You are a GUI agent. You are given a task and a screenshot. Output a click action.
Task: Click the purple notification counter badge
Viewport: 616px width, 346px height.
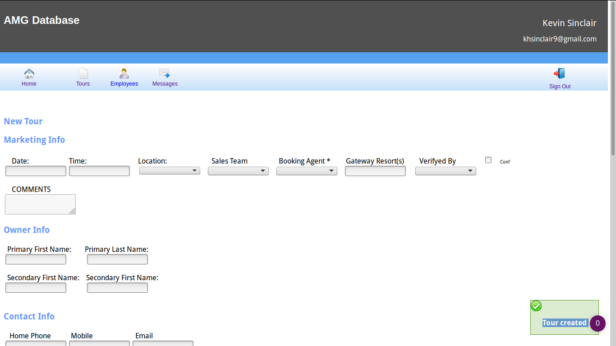(598, 323)
